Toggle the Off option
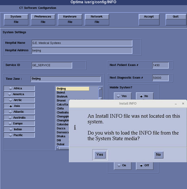The height and width of the screenshot is (189, 187). point(144,165)
